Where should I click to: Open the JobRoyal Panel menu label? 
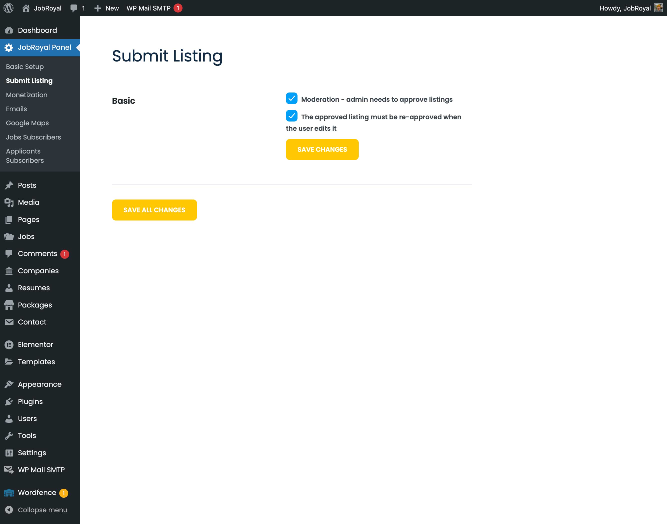(44, 47)
